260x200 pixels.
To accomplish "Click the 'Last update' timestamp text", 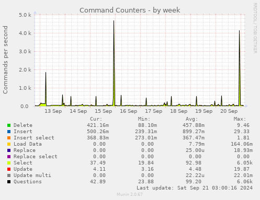I will (195, 188).
